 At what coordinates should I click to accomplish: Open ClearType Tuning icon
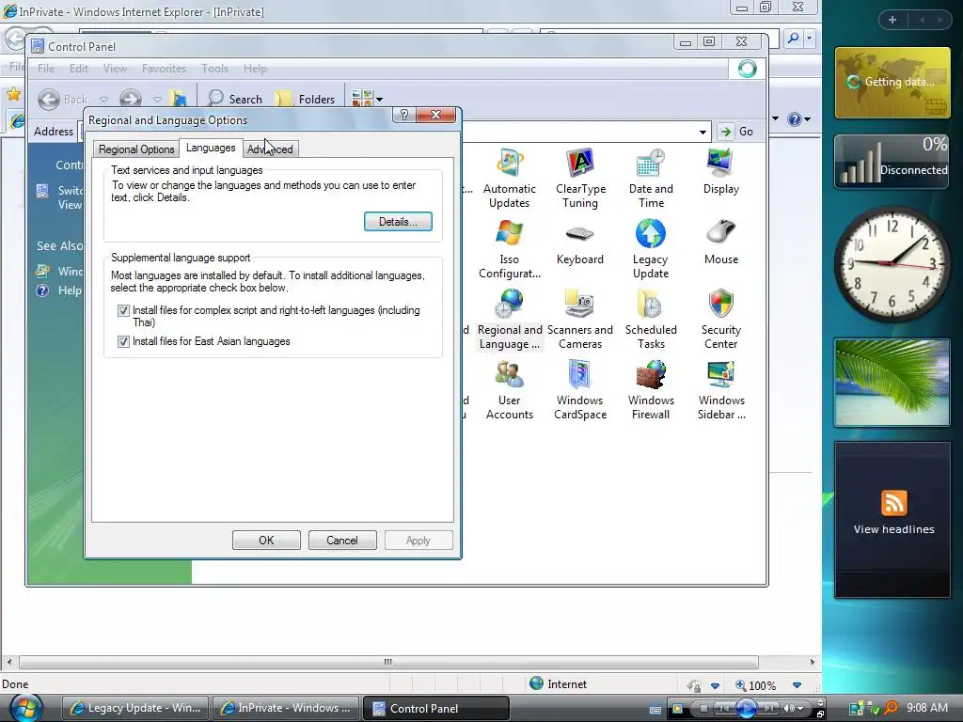coord(579,164)
